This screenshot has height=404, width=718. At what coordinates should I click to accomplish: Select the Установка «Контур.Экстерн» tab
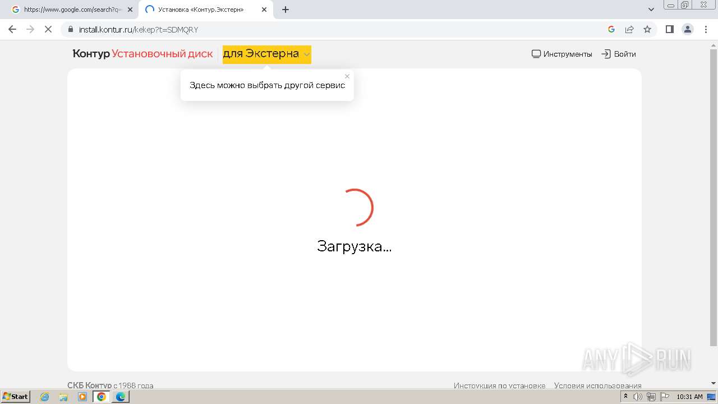(x=205, y=10)
